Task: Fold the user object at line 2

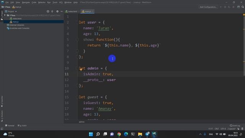Action: point(77,22)
